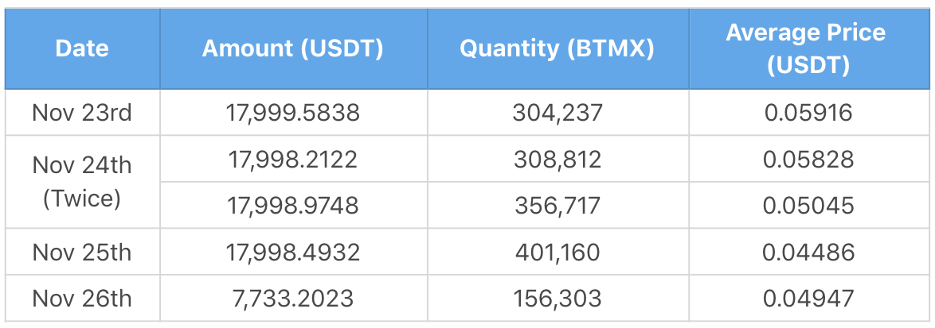
Task: Select amount cell 17,998.9748
Action: (293, 206)
